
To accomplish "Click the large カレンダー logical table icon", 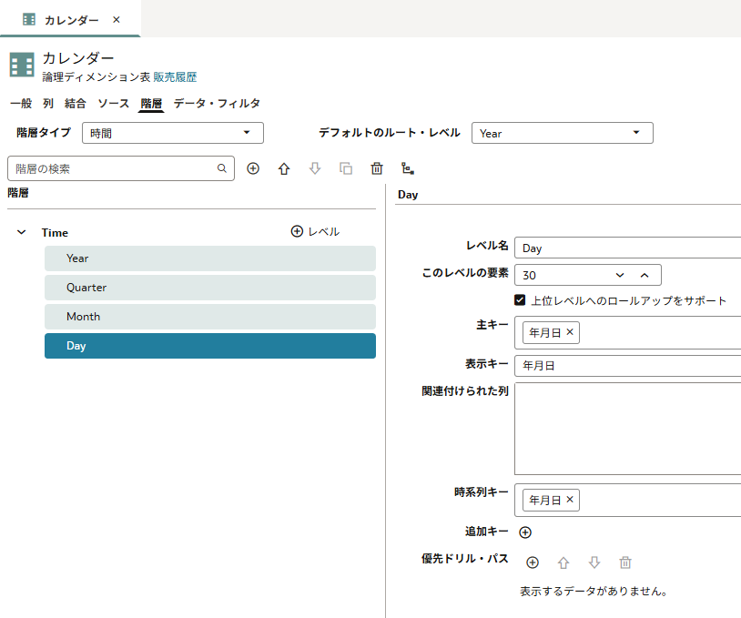I will 22,65.
